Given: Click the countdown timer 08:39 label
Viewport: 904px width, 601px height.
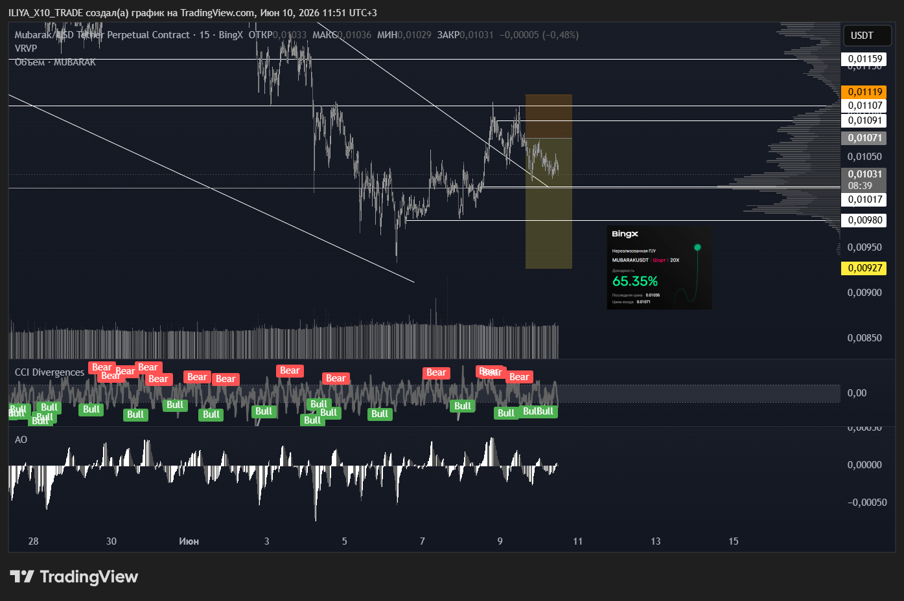Looking at the screenshot, I should pos(861,186).
